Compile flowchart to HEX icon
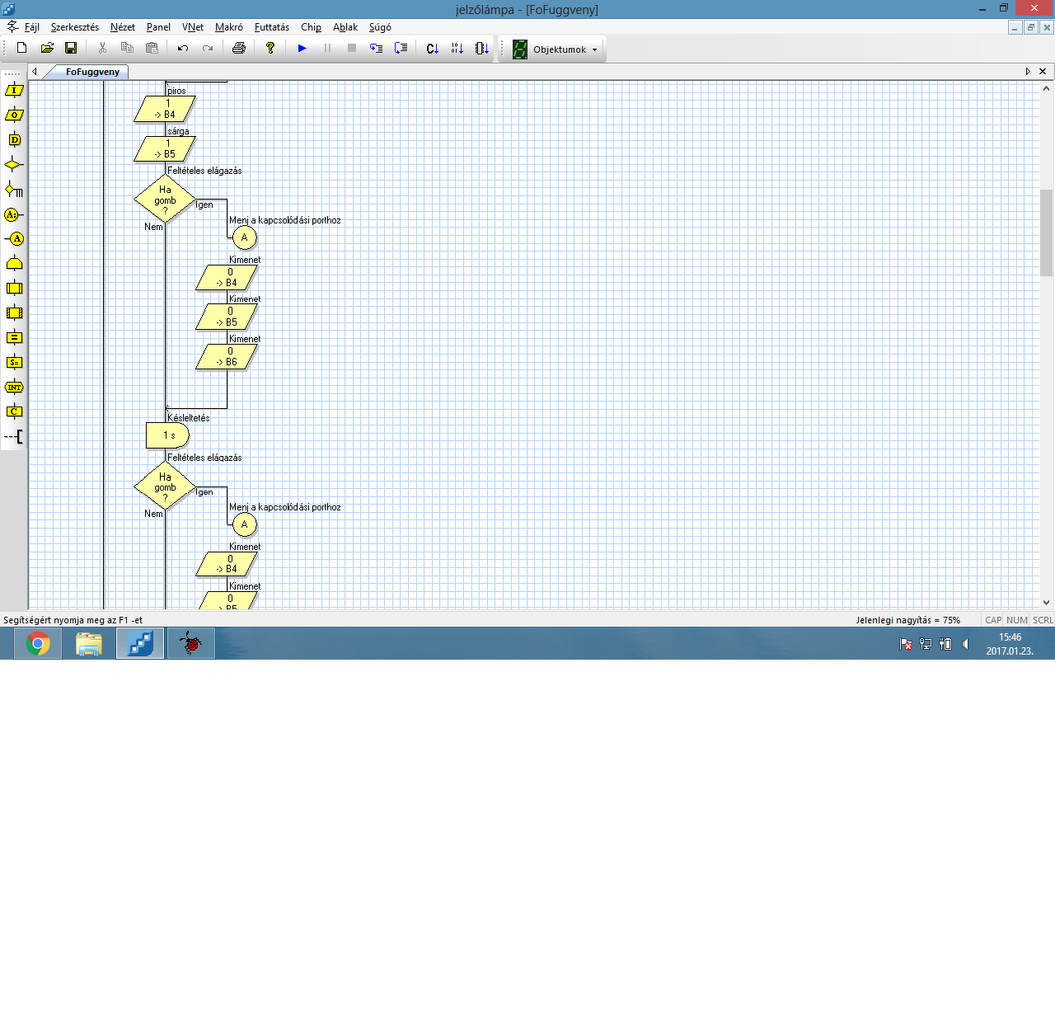 (x=457, y=48)
